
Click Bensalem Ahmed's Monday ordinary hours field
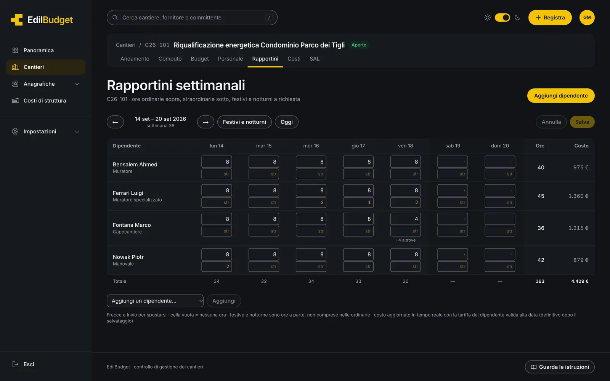click(217, 162)
